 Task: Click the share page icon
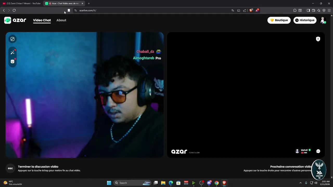[x=245, y=10]
